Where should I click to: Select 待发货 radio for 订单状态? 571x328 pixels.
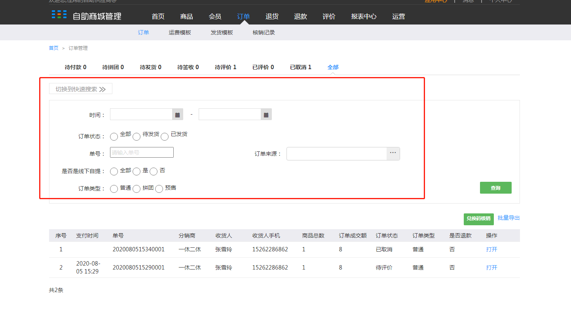coord(137,137)
